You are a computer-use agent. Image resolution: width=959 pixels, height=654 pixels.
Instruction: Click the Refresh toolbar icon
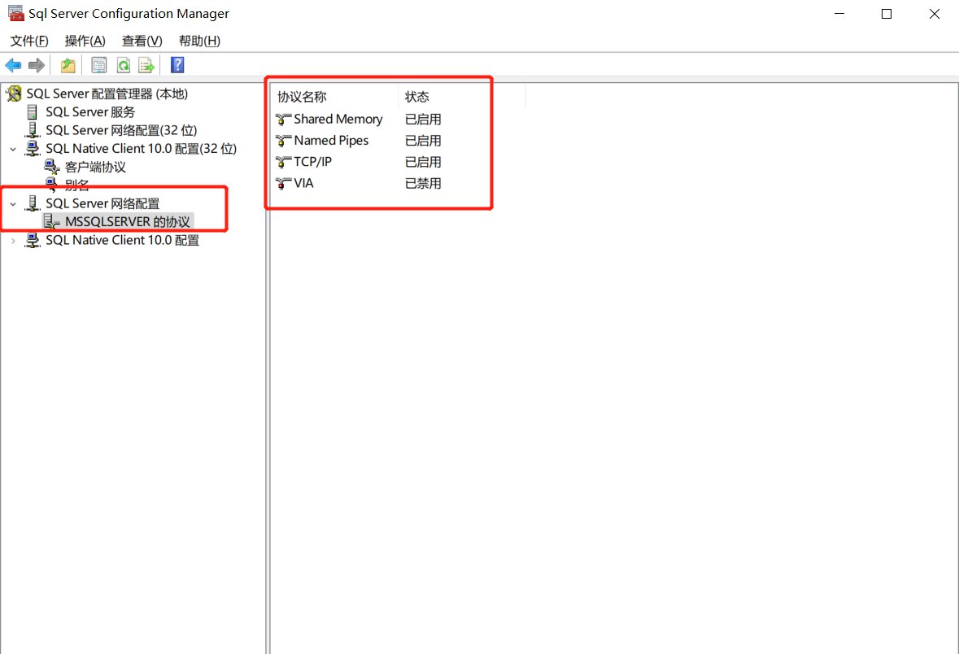tap(124, 65)
